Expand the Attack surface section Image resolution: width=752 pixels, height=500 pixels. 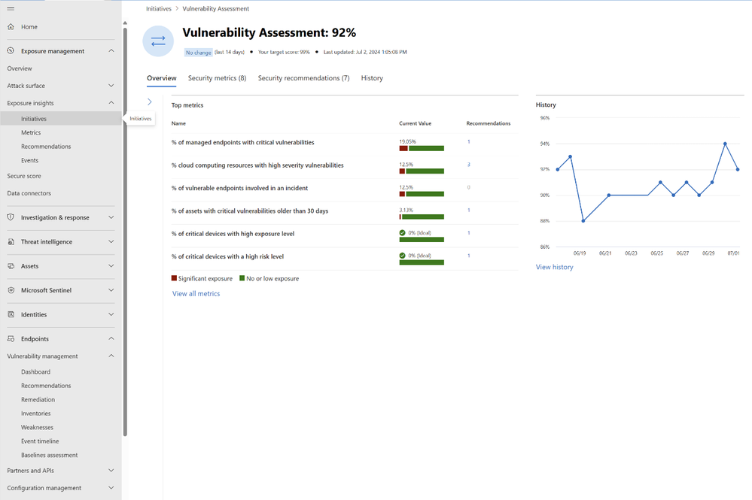click(111, 86)
